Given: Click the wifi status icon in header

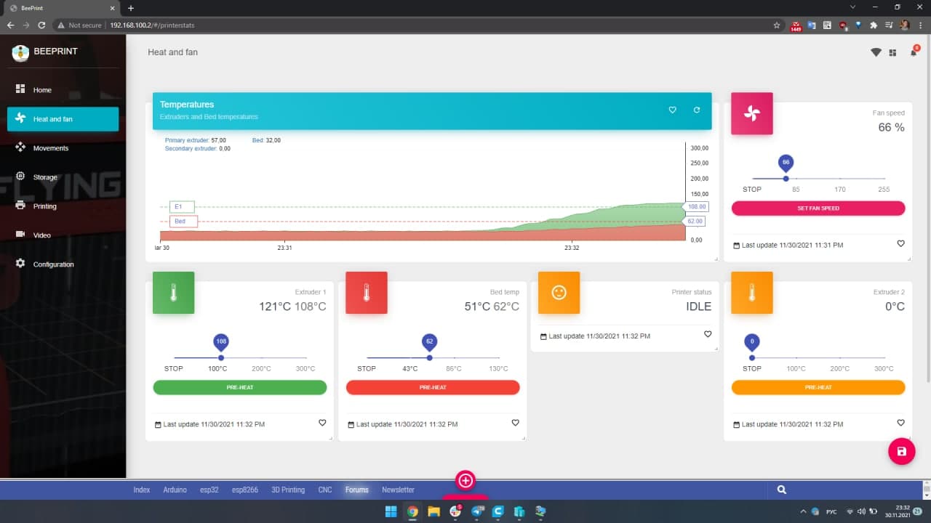Looking at the screenshot, I should [876, 53].
